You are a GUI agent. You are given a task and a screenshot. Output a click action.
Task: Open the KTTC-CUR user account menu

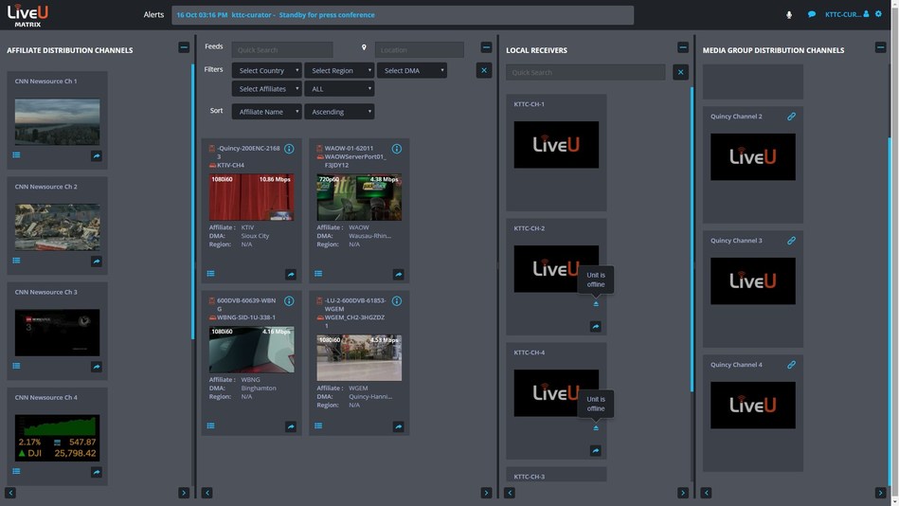pos(847,14)
